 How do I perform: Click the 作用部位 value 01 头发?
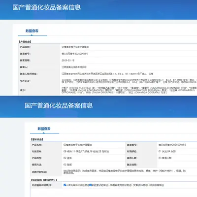click(167, 151)
